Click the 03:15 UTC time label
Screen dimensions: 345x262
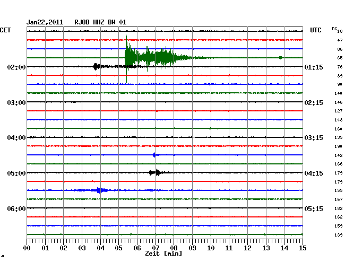[314, 138]
